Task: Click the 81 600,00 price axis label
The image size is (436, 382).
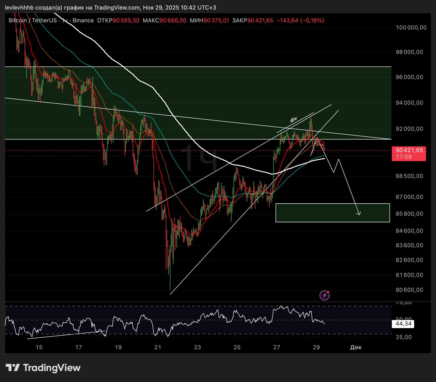Action: (410, 275)
